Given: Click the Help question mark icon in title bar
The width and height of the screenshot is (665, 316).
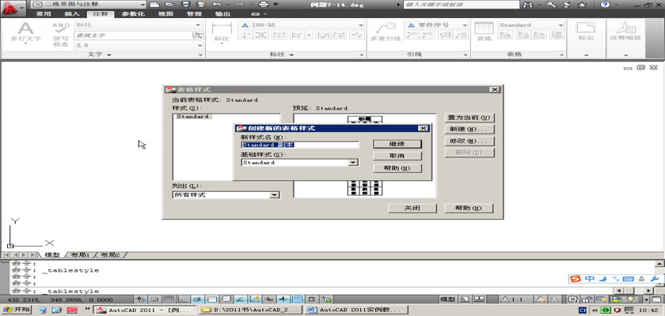Looking at the screenshot, I should click(x=605, y=4).
